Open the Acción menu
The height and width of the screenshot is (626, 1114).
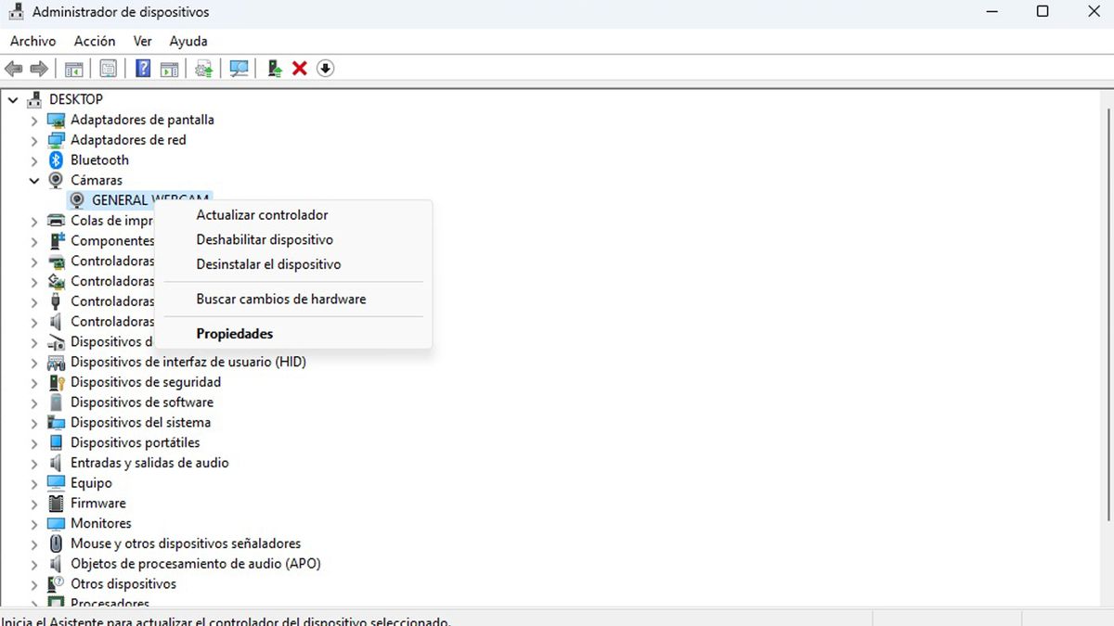pyautogui.click(x=95, y=41)
